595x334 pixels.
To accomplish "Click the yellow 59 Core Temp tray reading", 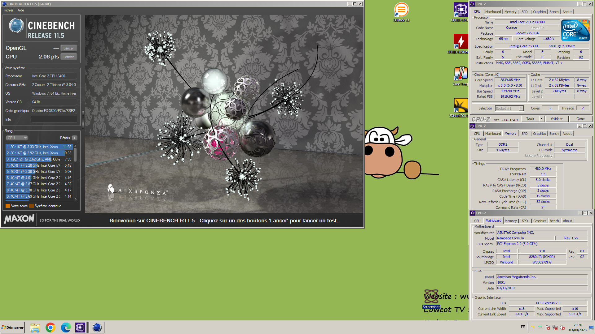I will pyautogui.click(x=533, y=327).
